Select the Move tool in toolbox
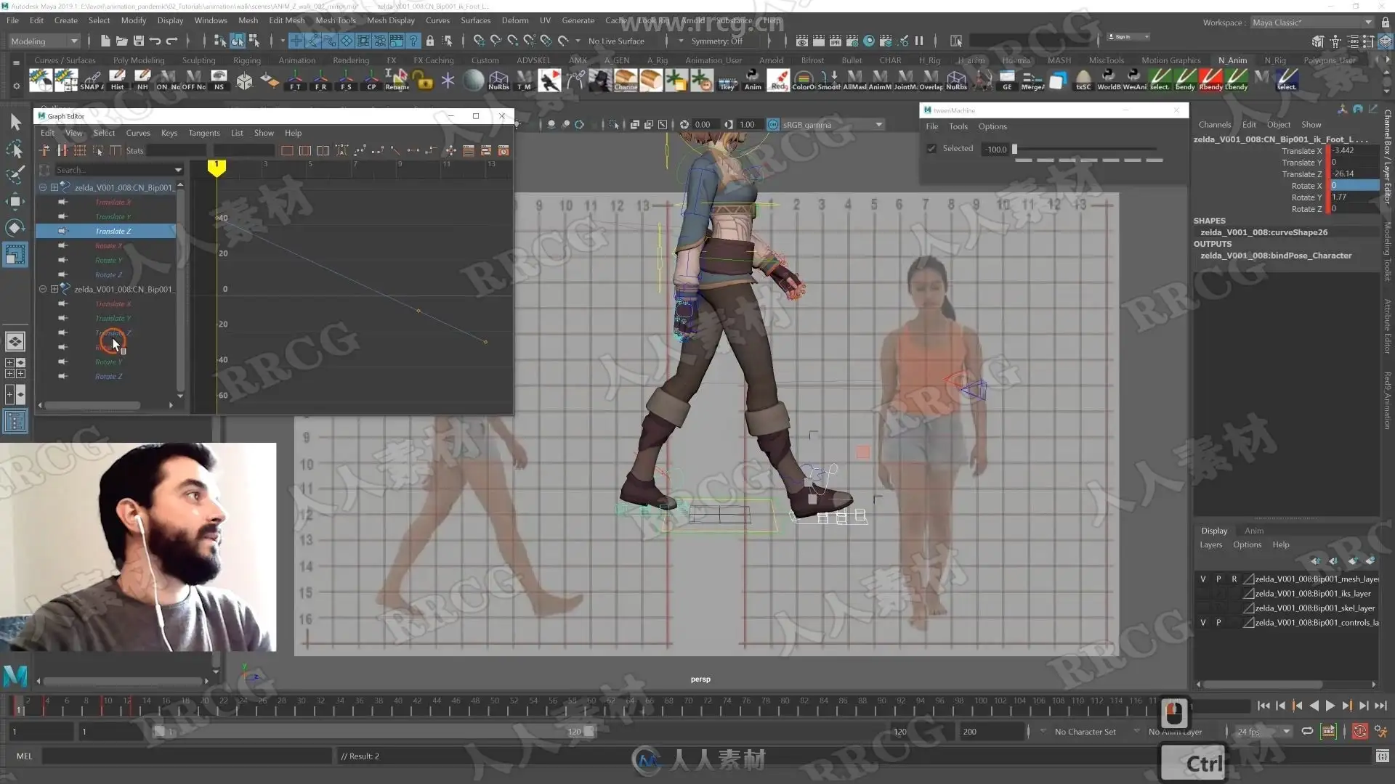The image size is (1395, 784). 15,201
